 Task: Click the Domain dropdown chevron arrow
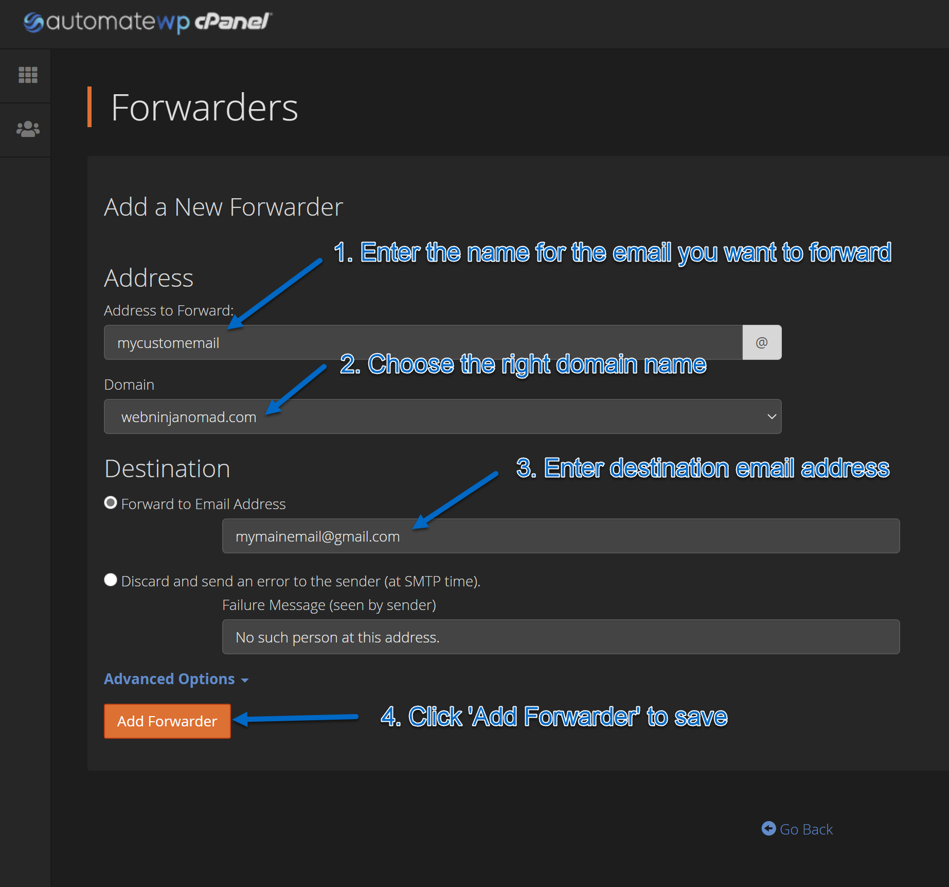coord(772,416)
